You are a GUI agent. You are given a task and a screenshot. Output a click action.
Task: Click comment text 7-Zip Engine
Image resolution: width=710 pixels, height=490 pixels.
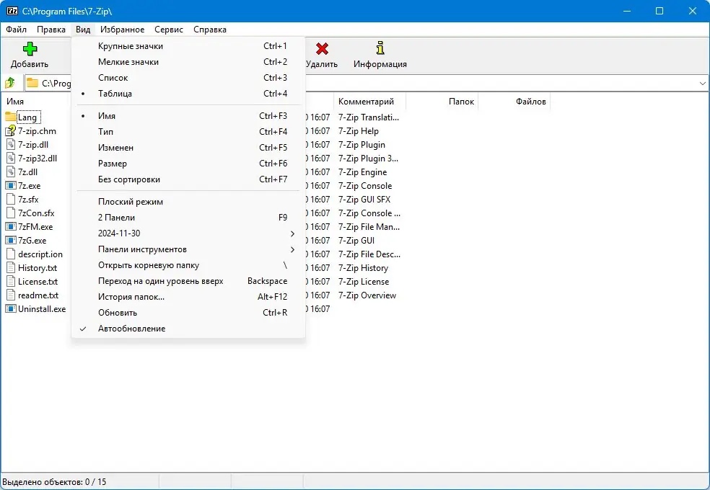click(362, 172)
